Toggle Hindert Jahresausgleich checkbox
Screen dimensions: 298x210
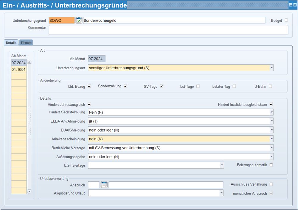tap(89, 104)
